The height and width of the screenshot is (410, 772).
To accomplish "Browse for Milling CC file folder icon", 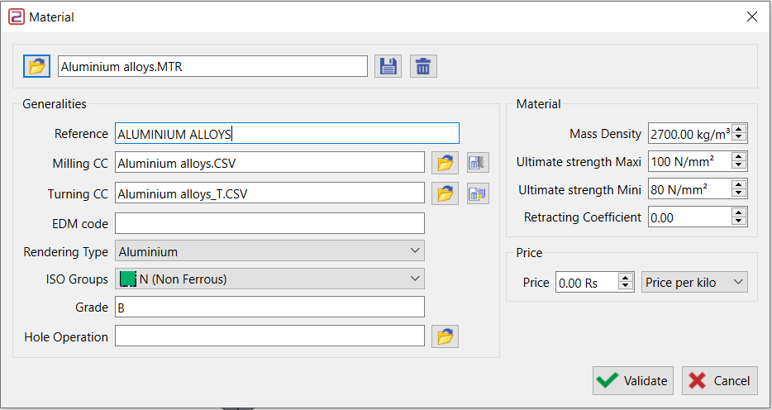I will 446,163.
